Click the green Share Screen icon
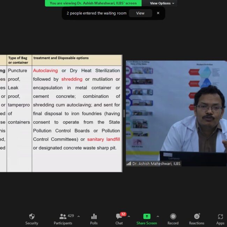This screenshot has height=227, width=227. [x=147, y=217]
